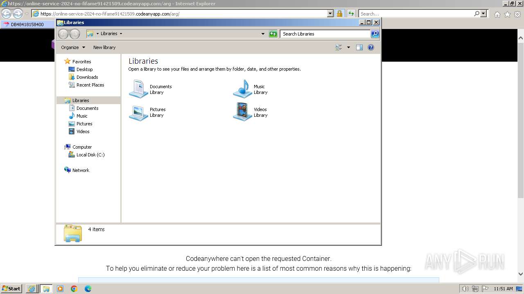The height and width of the screenshot is (294, 524).
Task: Expand the Libraries breadcrumb arrow
Action: [x=121, y=34]
